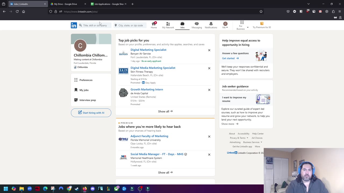The height and width of the screenshot is (193, 344).
Task: Bookmark this page with the star icon
Action: pos(261,12)
